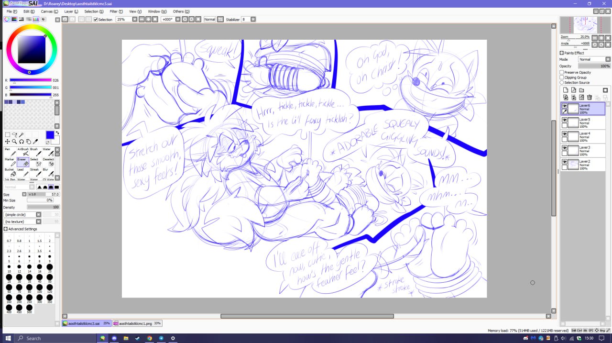Click the brush Density slider

coord(43,207)
